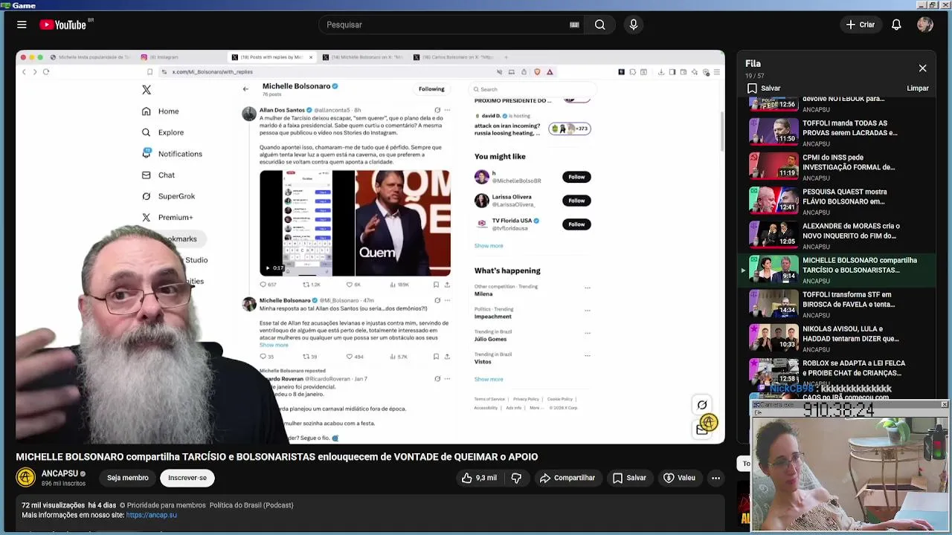
Task: Start voice search with the microphone
Action: (634, 25)
